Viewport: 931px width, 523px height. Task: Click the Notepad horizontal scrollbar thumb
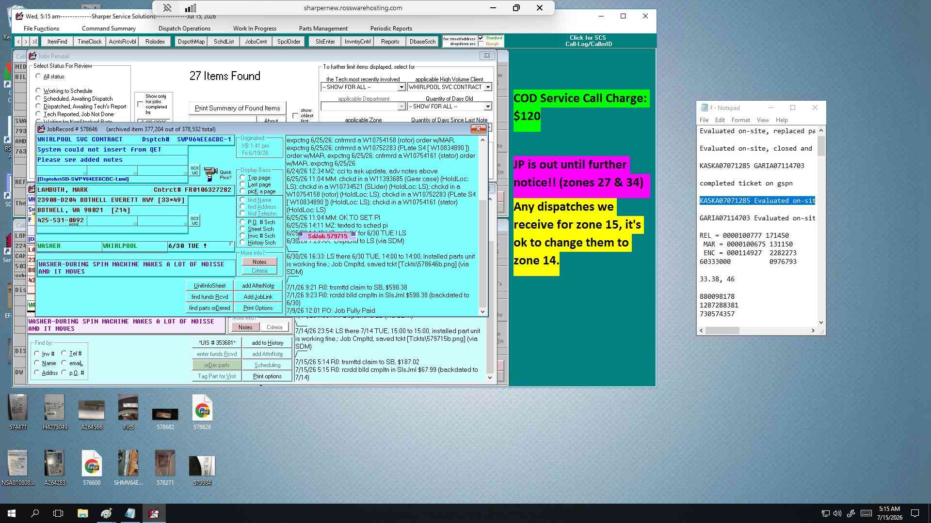[x=722, y=330]
